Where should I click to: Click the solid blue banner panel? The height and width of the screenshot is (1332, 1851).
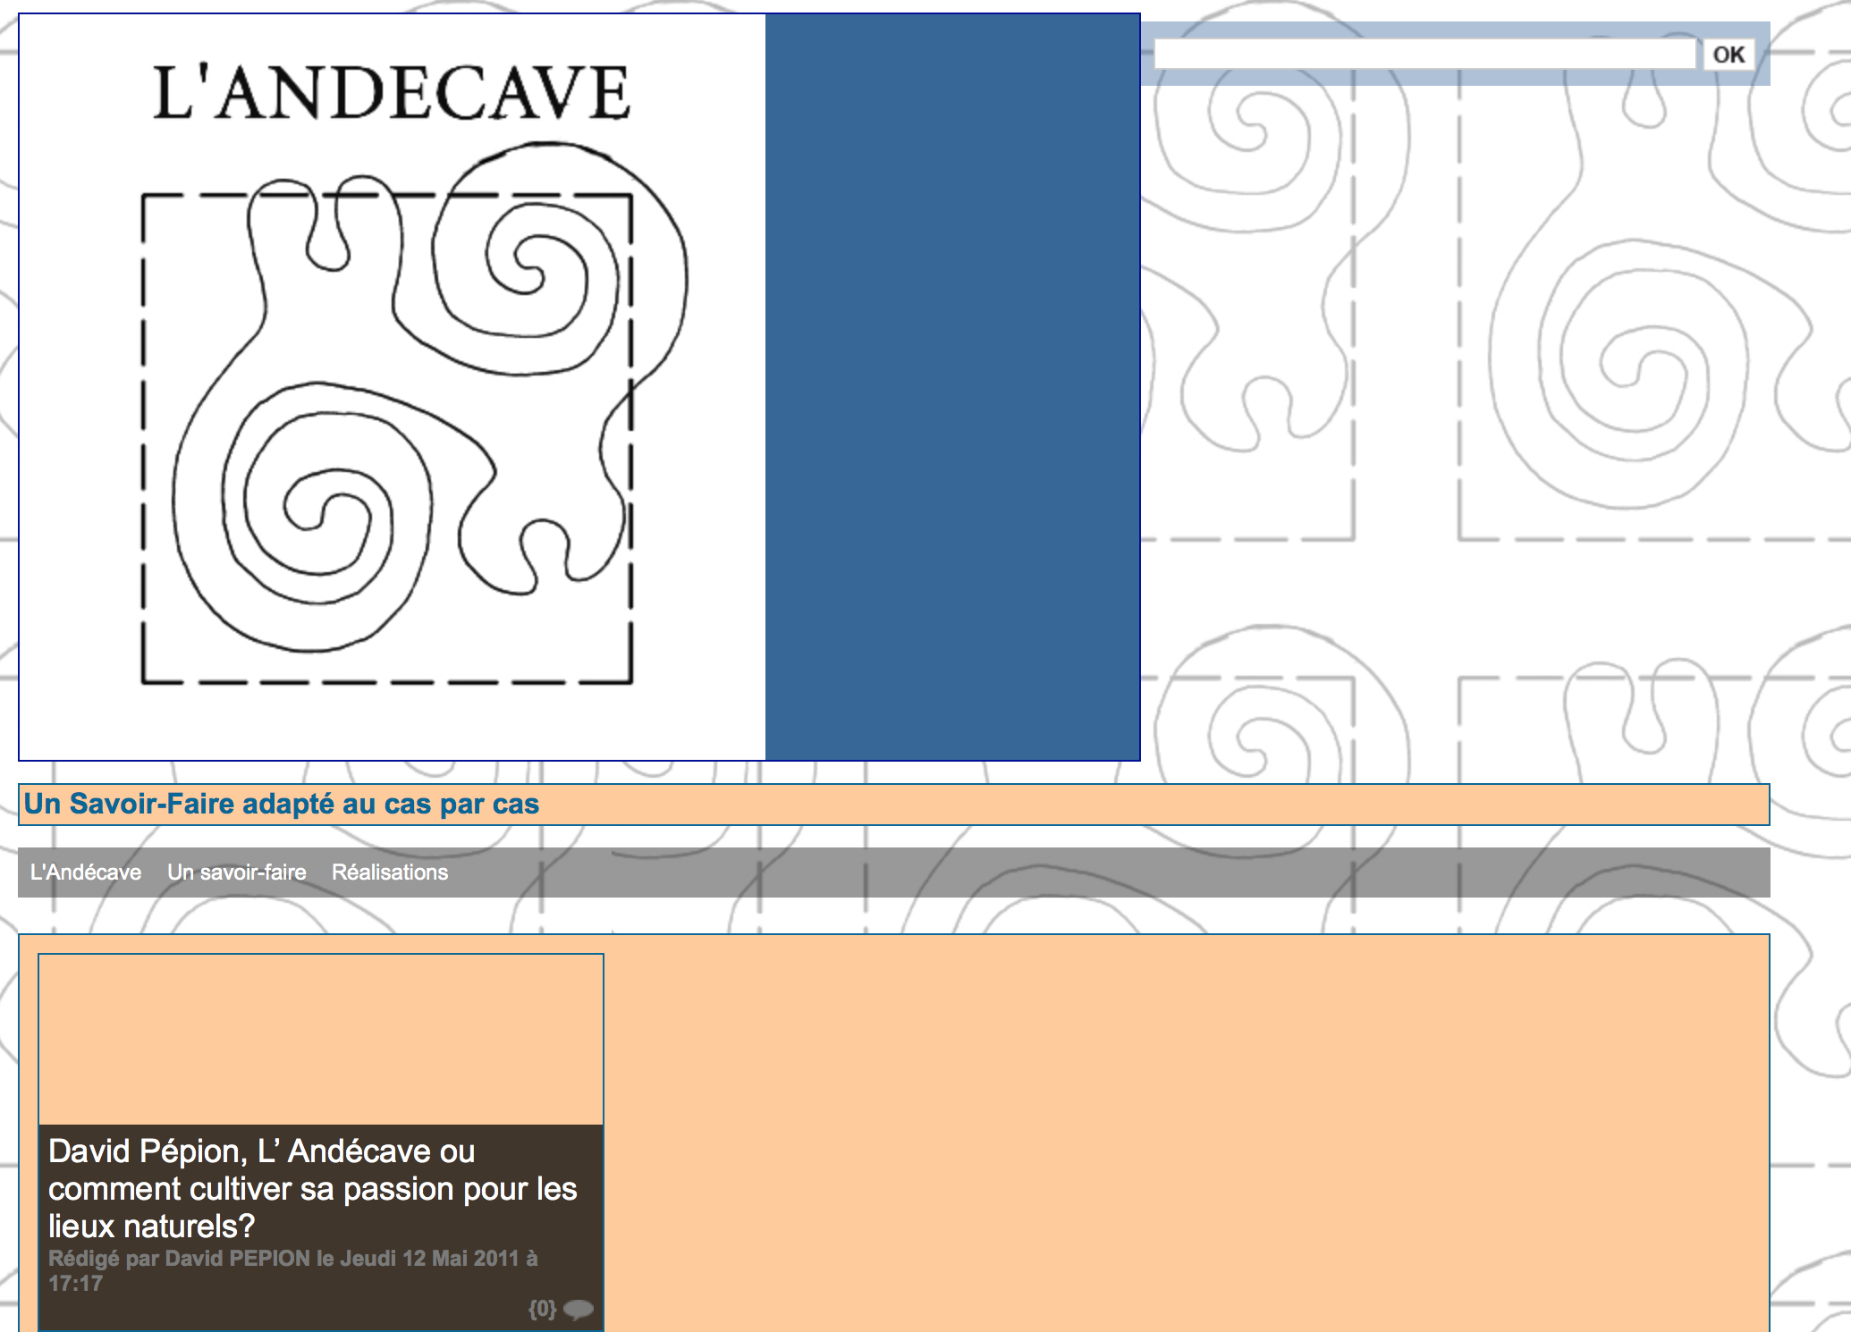coord(952,386)
